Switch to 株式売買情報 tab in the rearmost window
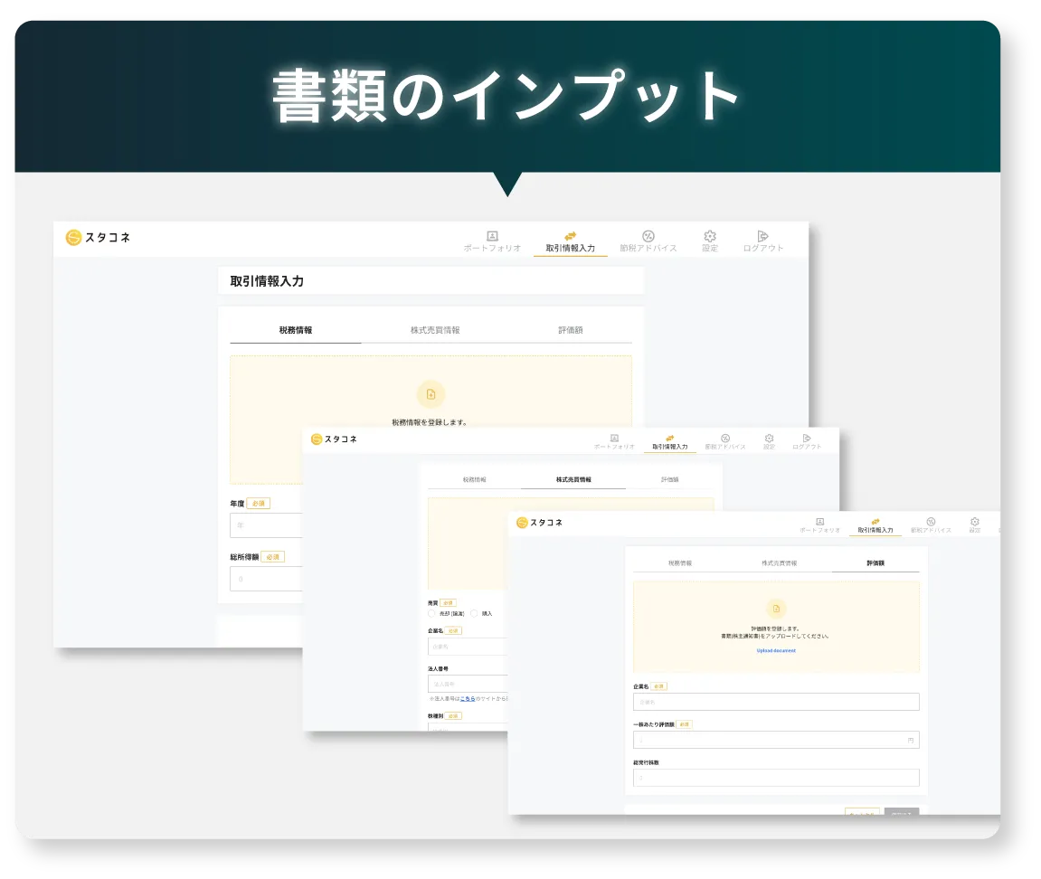This screenshot has width=1041, height=879. coord(435,330)
